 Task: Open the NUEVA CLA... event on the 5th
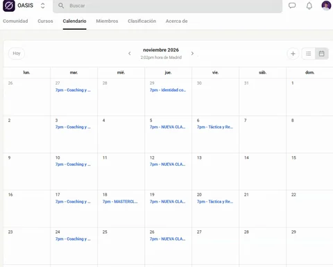168,127
